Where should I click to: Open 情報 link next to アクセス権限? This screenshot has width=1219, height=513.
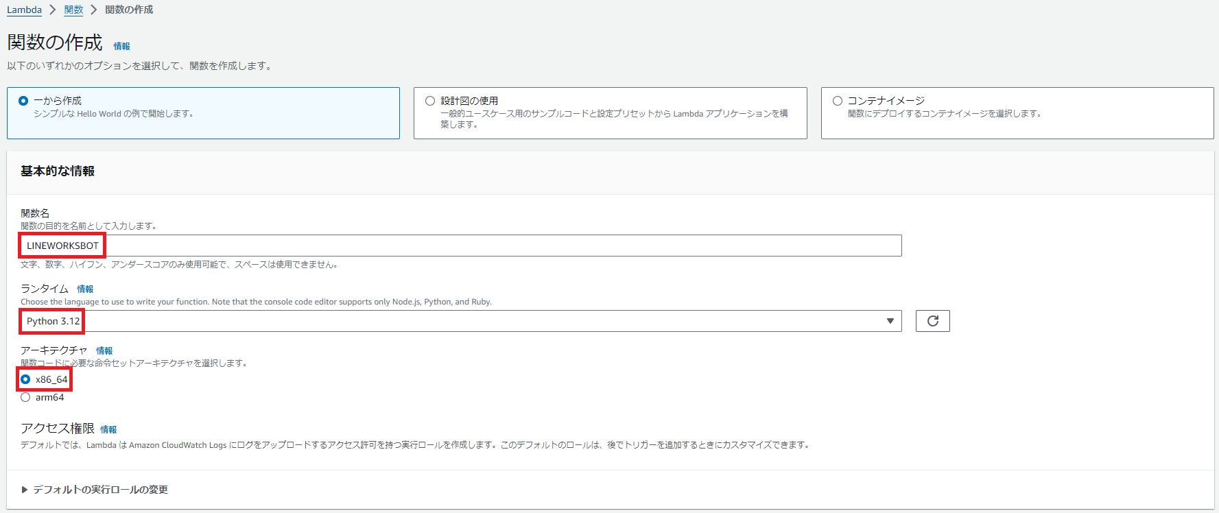click(x=108, y=429)
